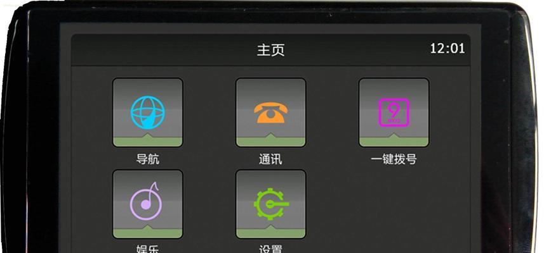Click the 导航 label text
This screenshot has height=253, width=544.
click(x=148, y=159)
